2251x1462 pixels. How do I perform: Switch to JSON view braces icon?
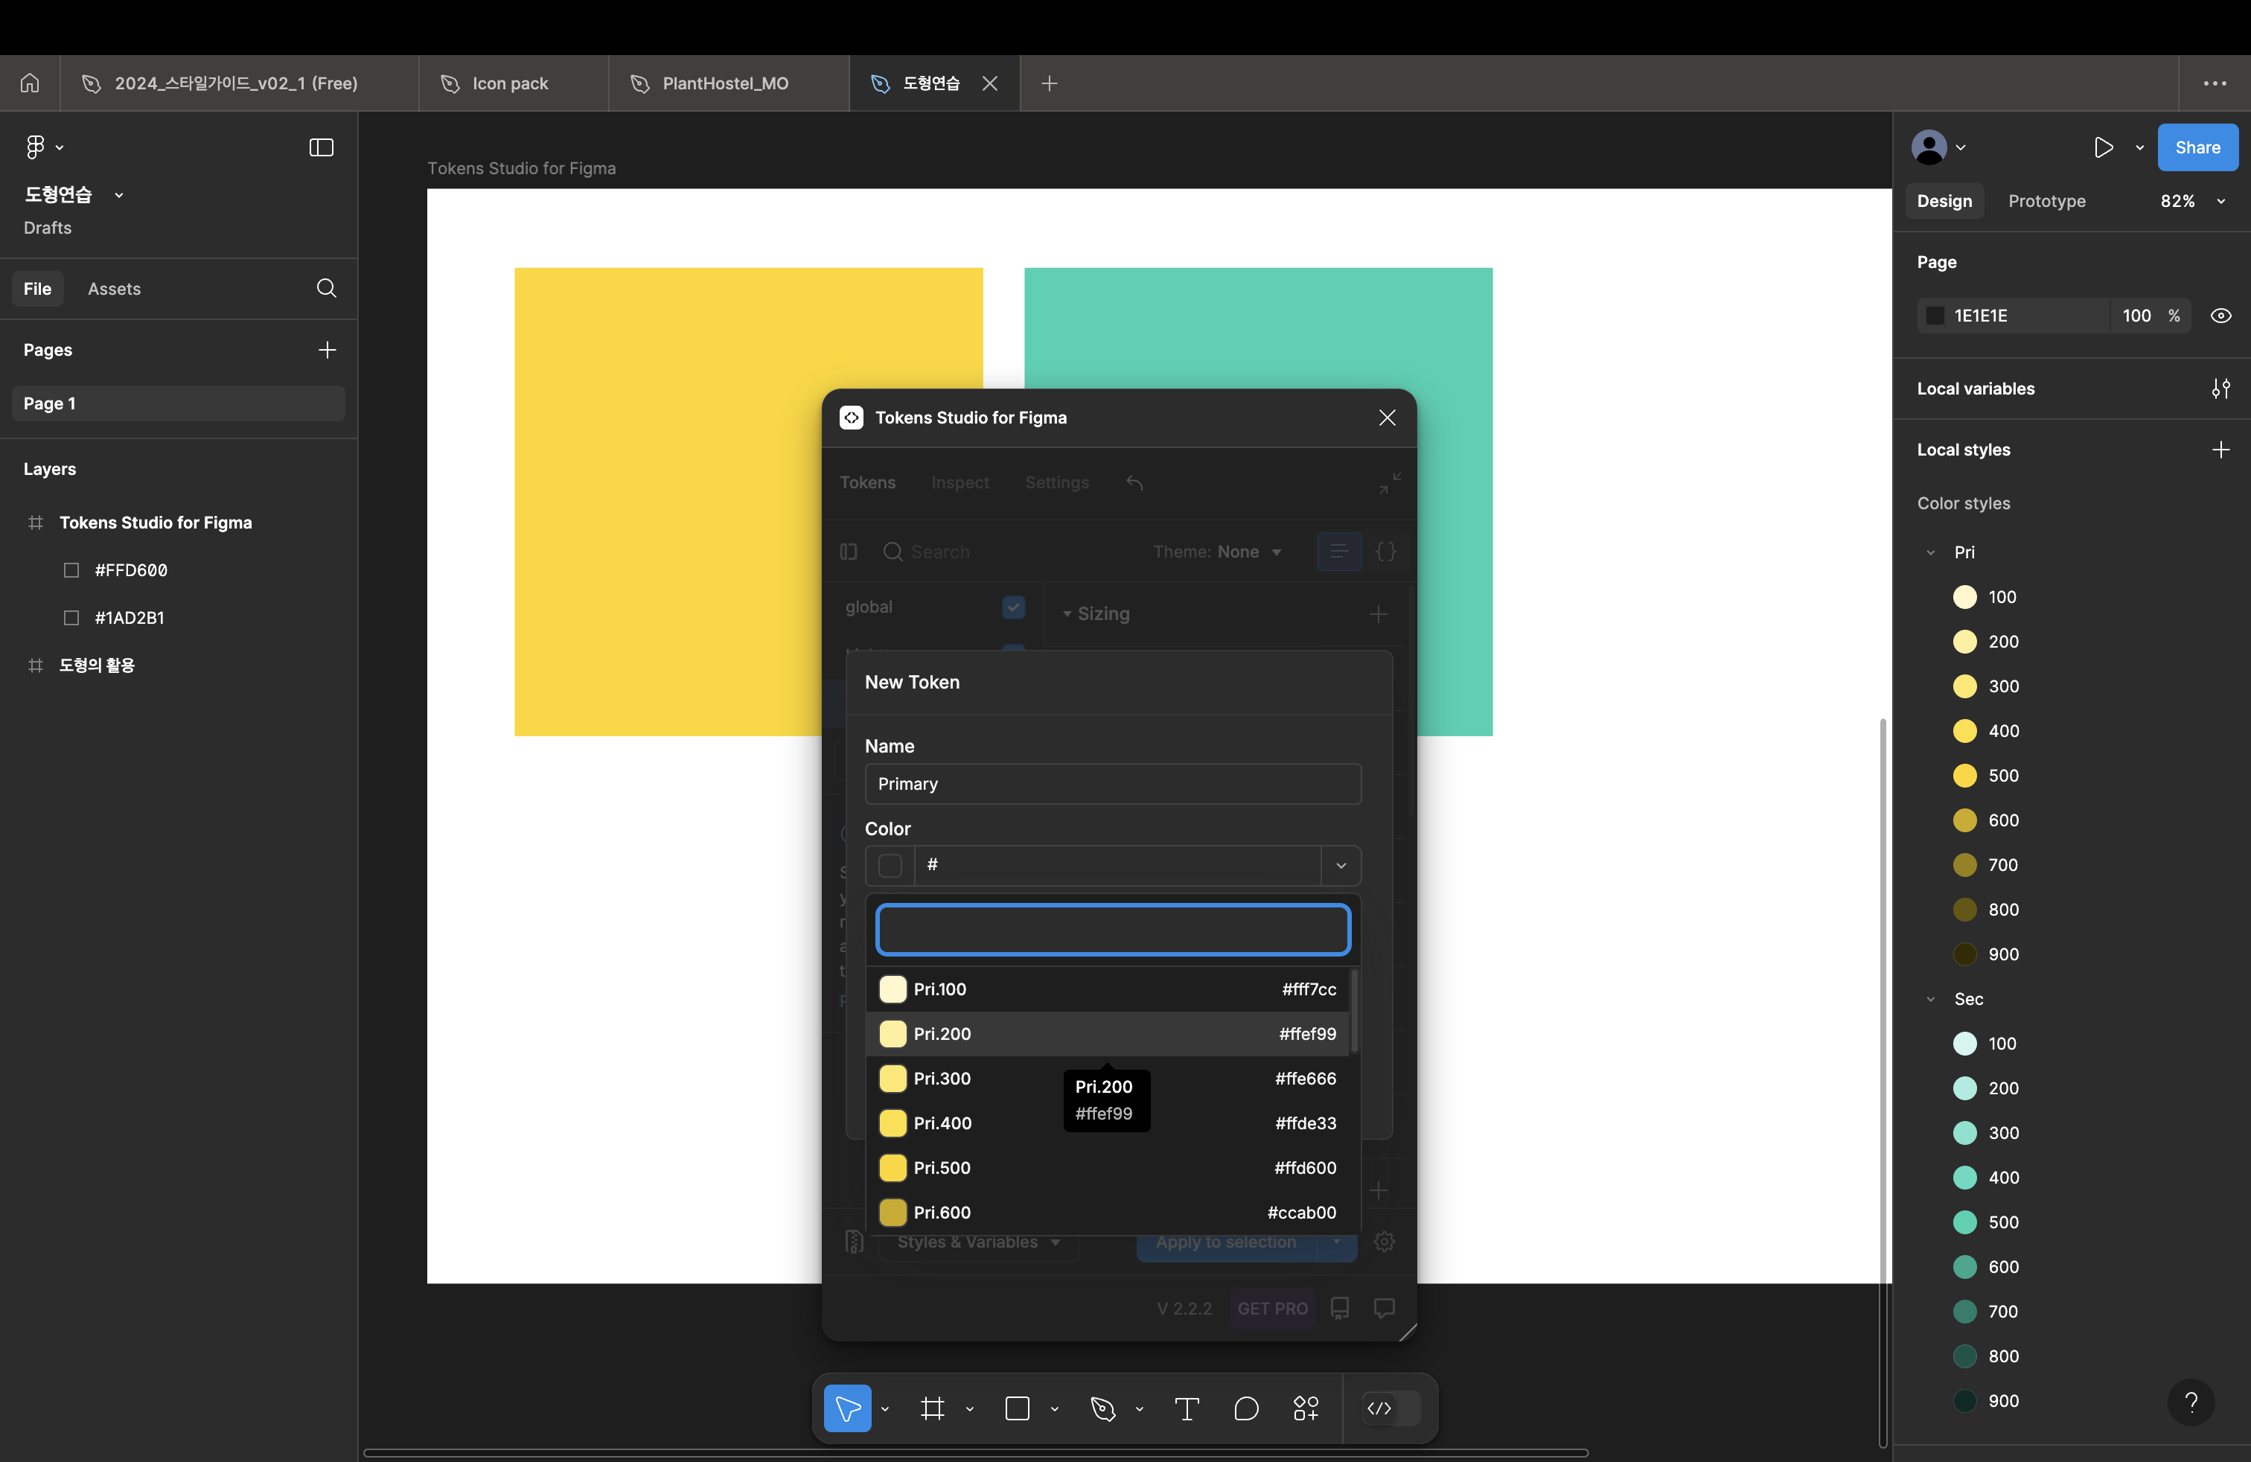click(1385, 552)
